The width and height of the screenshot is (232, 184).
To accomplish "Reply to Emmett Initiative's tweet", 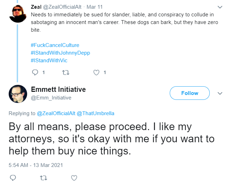I will tap(13, 178).
